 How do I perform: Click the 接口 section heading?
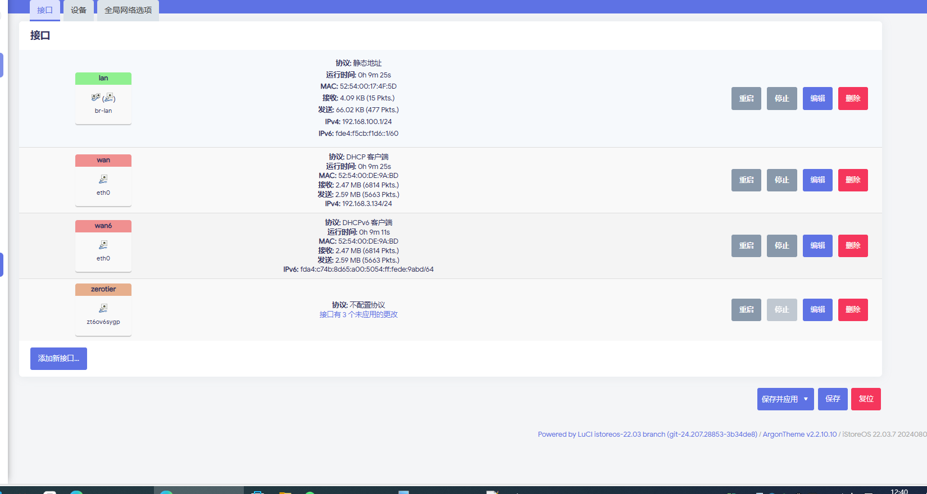click(x=40, y=35)
